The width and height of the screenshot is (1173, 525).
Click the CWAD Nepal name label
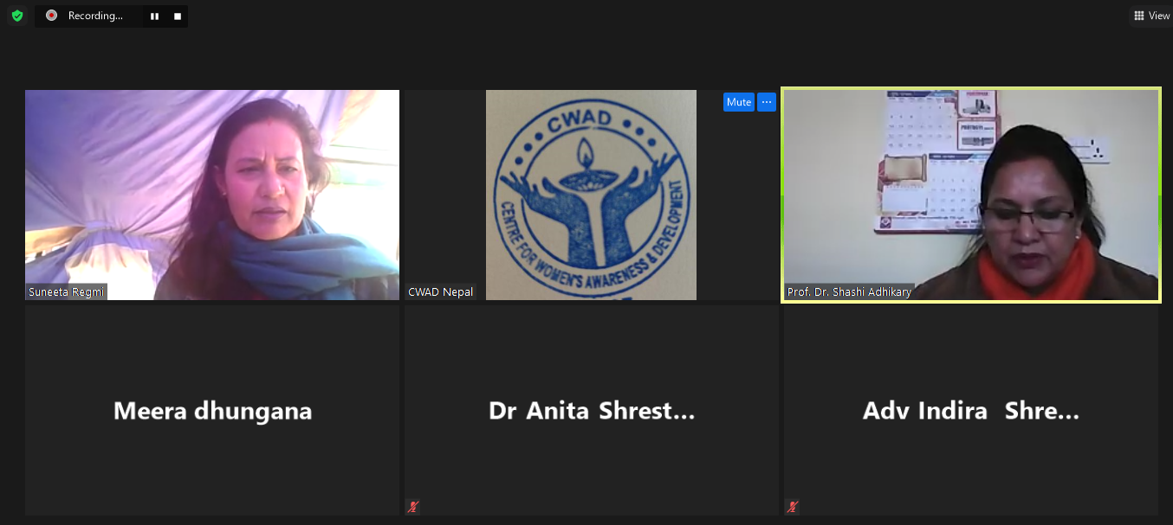tap(441, 292)
